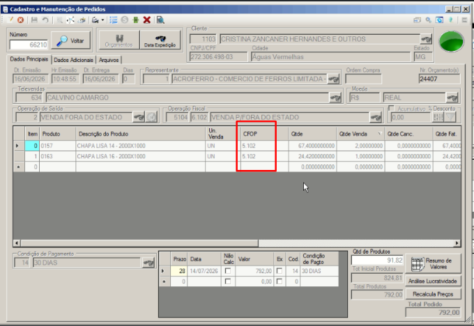Click the items grid right scroll arrow
474x326 pixels.
(x=457, y=243)
